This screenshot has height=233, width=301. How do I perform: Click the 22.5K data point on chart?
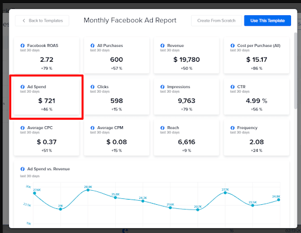[x=253, y=205]
